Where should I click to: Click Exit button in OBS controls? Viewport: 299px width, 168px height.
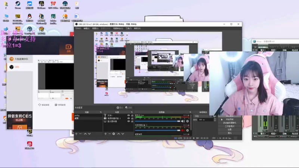(x=229, y=133)
